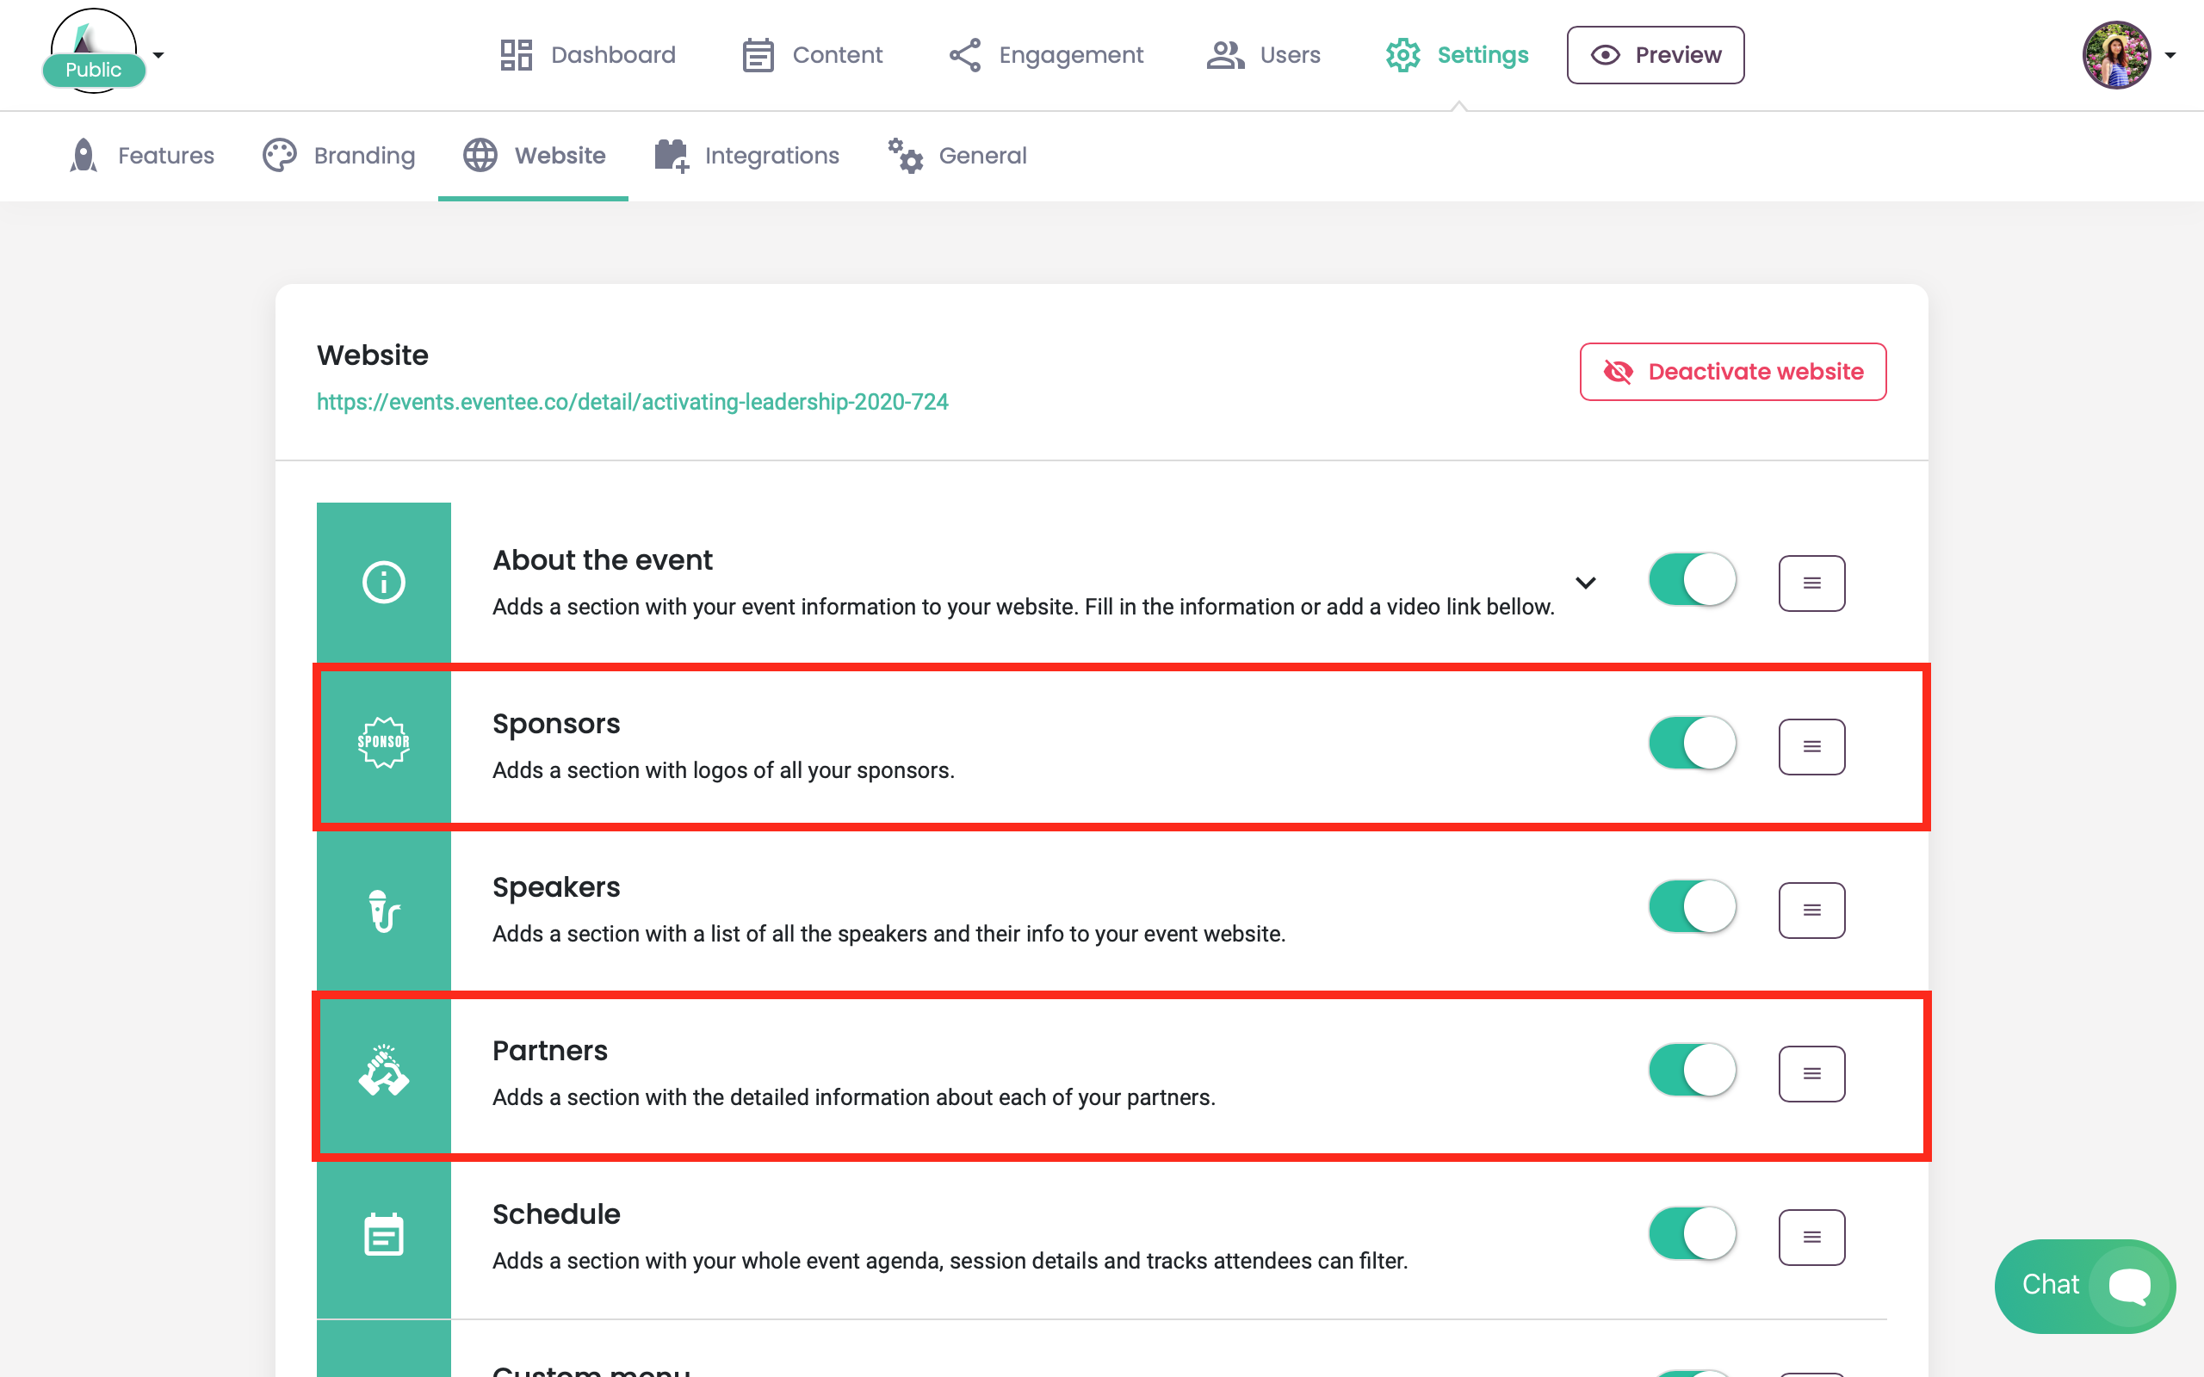Turn off the Speakers section toggle
Image resolution: width=2204 pixels, height=1377 pixels.
click(x=1692, y=906)
